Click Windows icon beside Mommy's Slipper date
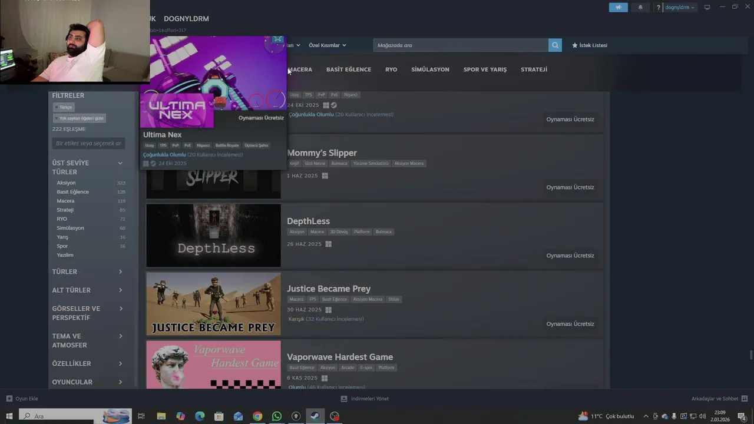The image size is (754, 424). pos(325,175)
